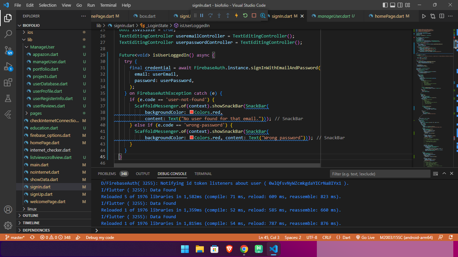Close the signIn.dart editor tab

(x=302, y=16)
